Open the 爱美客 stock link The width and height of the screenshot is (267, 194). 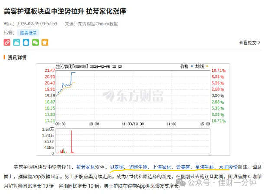[183, 167]
